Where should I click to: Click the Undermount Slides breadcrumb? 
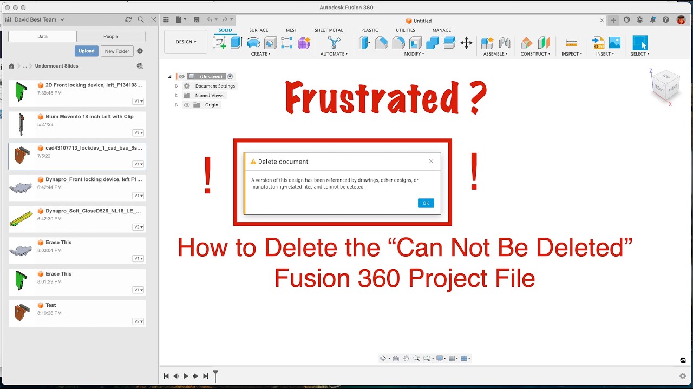click(x=57, y=66)
